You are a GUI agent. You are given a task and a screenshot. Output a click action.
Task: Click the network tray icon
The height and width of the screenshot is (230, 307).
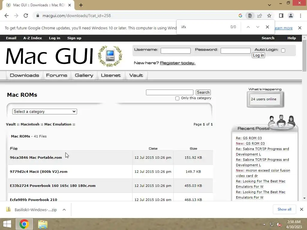[x=272, y=224]
